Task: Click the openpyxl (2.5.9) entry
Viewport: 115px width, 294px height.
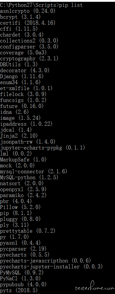Action: tap(23, 189)
